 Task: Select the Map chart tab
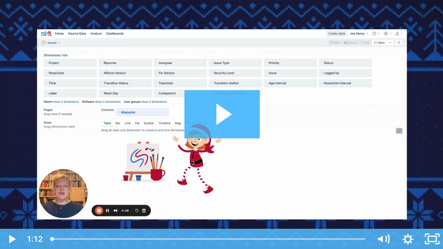(178, 123)
